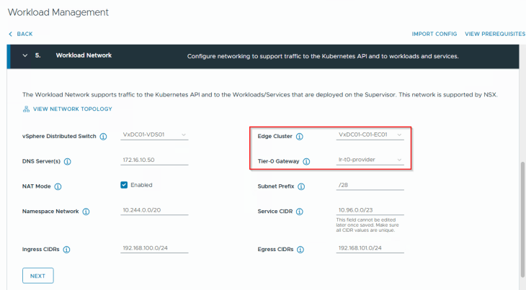The height and width of the screenshot is (290, 526).
Task: Open the Edge Cluster dropdown
Action: tap(370, 135)
